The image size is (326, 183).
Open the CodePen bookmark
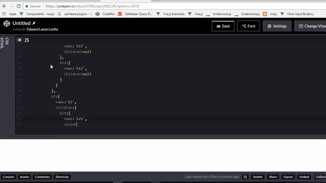(105, 14)
